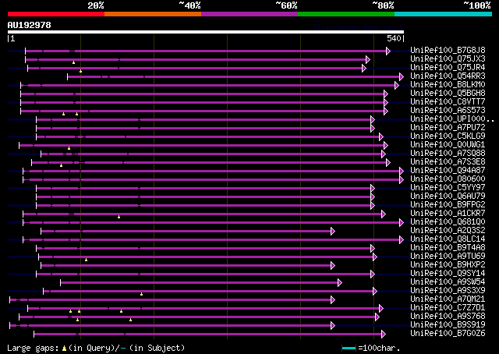Click the yellow gap marker beneath Q75JR4 bar
The width and height of the screenshot is (499, 354).
coord(80,71)
